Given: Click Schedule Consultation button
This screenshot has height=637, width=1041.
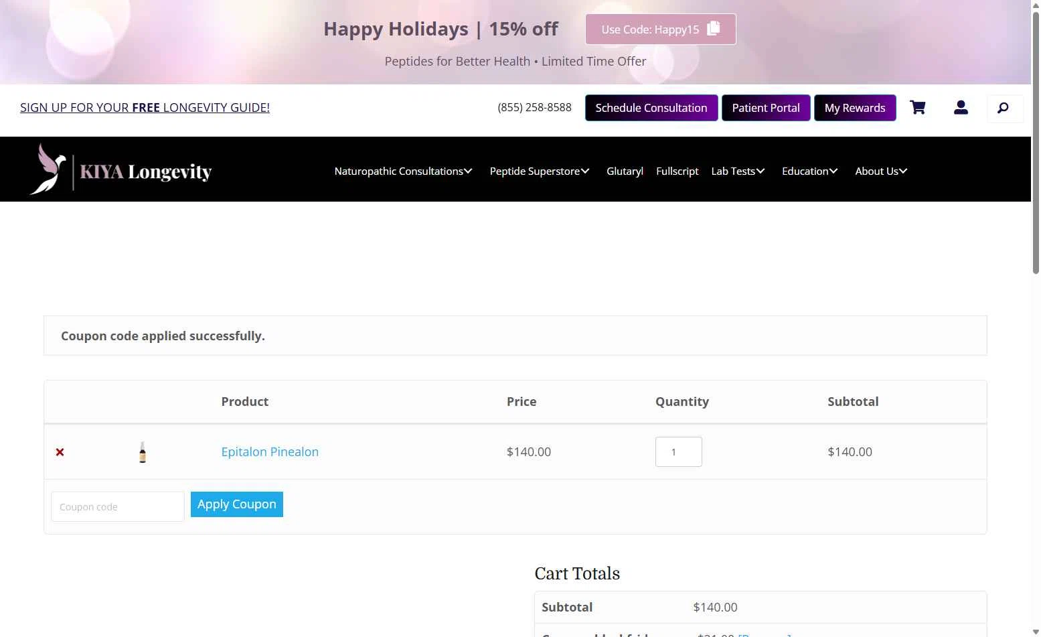Looking at the screenshot, I should click(x=651, y=108).
